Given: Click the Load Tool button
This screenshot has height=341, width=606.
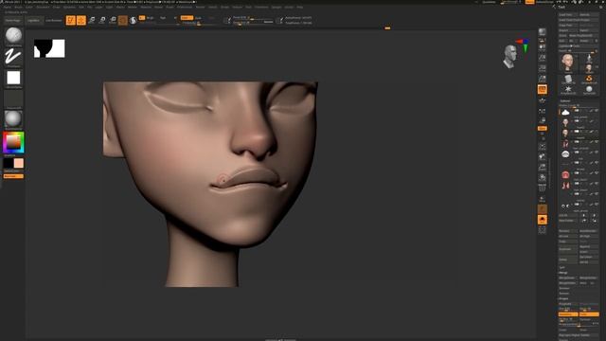Looking at the screenshot, I should point(567,15).
